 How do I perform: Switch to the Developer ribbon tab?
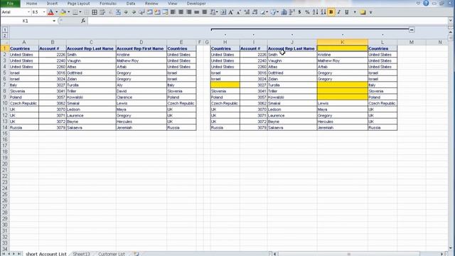[x=196, y=4]
